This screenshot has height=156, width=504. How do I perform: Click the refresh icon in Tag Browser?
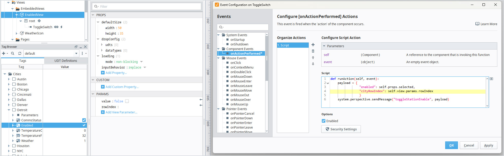pyautogui.click(x=20, y=53)
